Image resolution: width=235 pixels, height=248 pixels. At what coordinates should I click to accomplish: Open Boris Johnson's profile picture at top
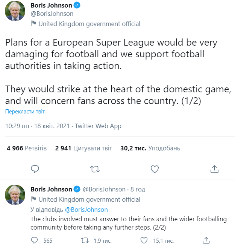15,11
